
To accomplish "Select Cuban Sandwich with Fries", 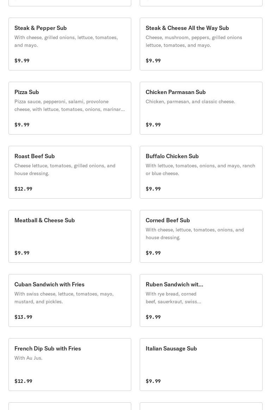I will tap(70, 300).
